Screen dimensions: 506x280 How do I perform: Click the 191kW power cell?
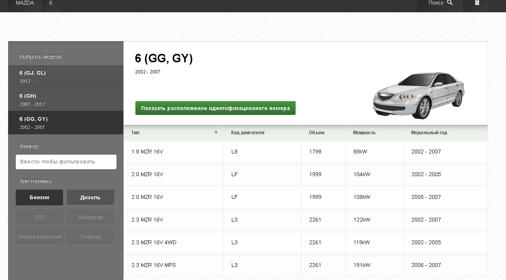[375, 265]
